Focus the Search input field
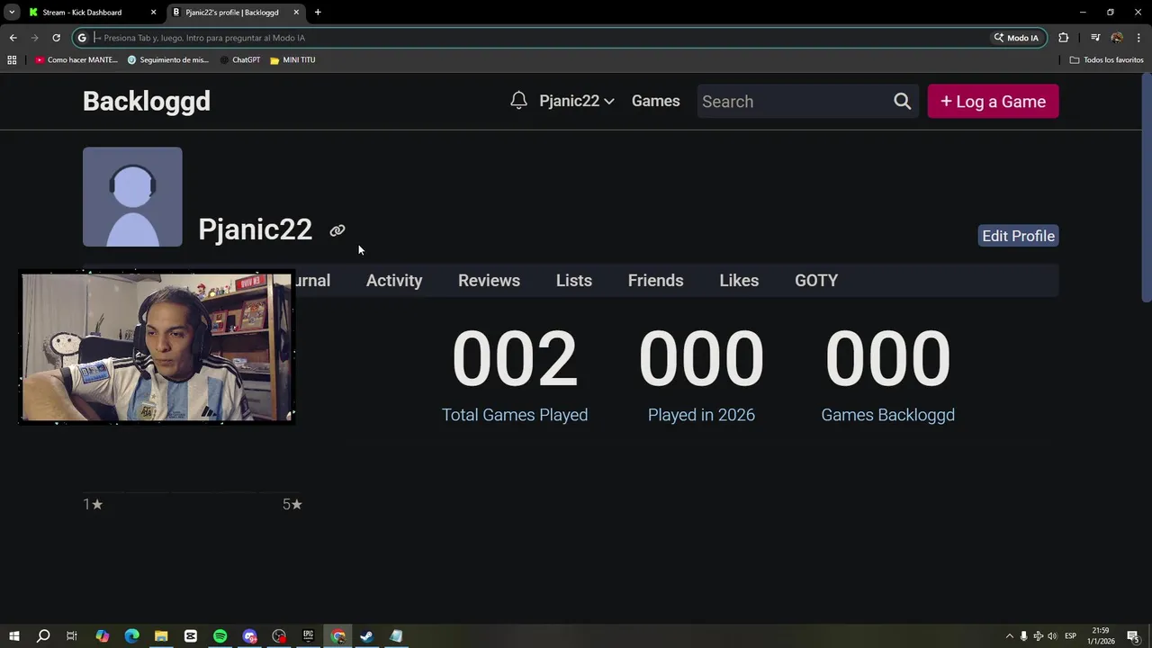Viewport: 1152px width, 648px height. tap(792, 102)
